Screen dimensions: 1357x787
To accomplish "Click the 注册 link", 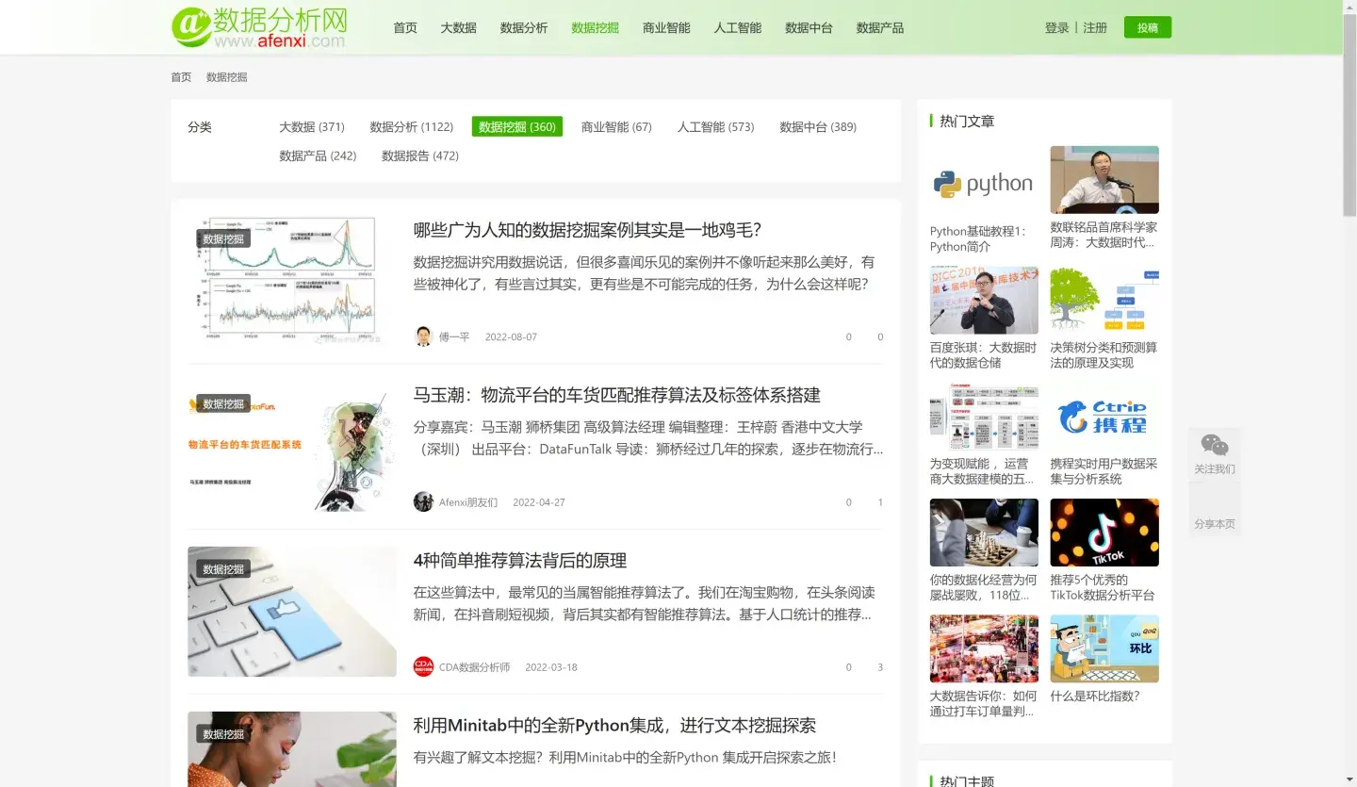I will coord(1095,27).
